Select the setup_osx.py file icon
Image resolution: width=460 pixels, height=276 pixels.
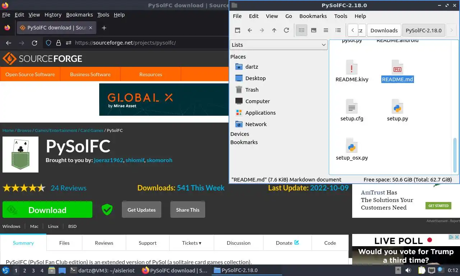[x=352, y=146]
